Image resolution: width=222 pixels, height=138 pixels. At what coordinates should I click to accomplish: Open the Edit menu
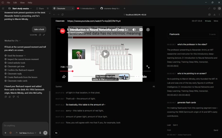[15, 2]
